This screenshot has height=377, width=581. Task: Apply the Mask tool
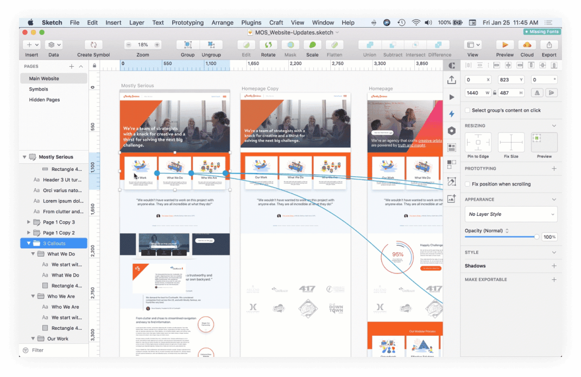click(x=290, y=45)
